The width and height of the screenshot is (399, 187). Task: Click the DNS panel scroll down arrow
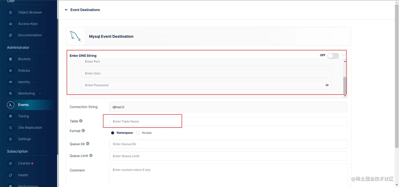[345, 96]
